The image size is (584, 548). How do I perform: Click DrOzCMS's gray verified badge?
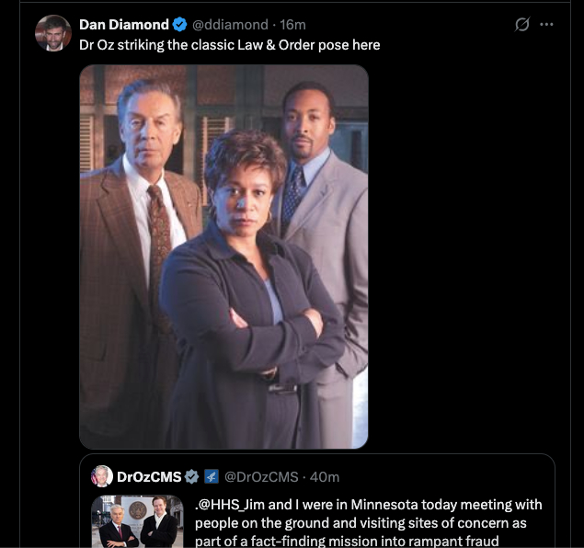[x=191, y=476]
